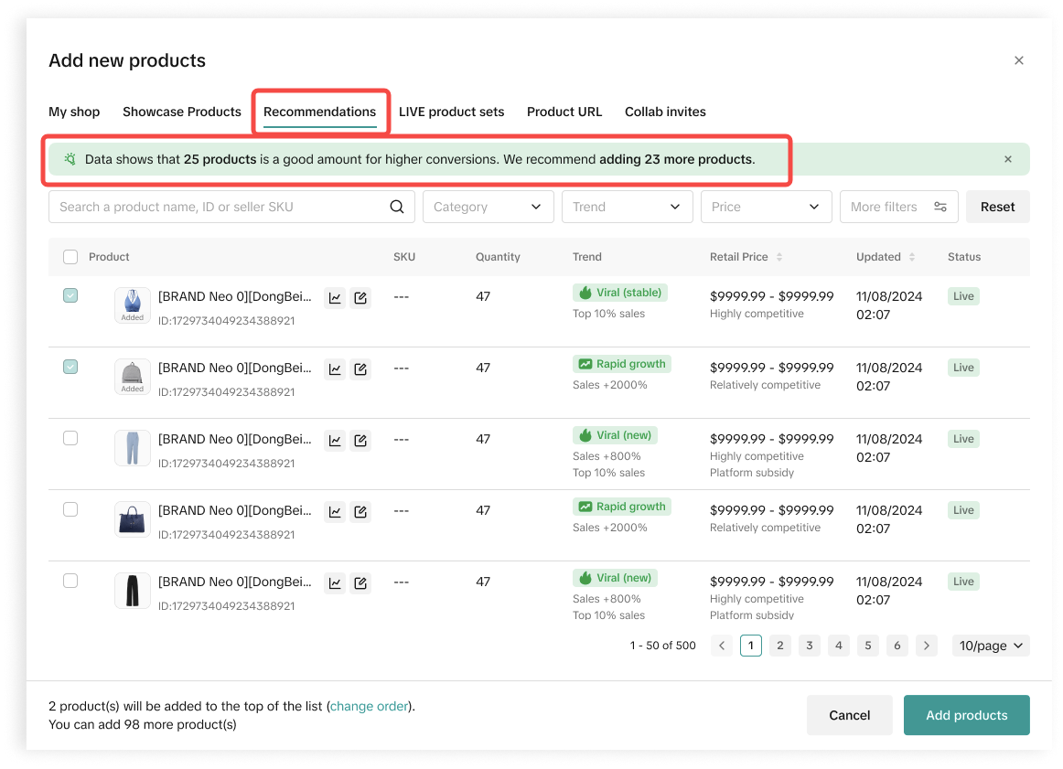The image size is (1063, 769).
Task: Open analytics chart icon for first product
Action: coord(336,298)
